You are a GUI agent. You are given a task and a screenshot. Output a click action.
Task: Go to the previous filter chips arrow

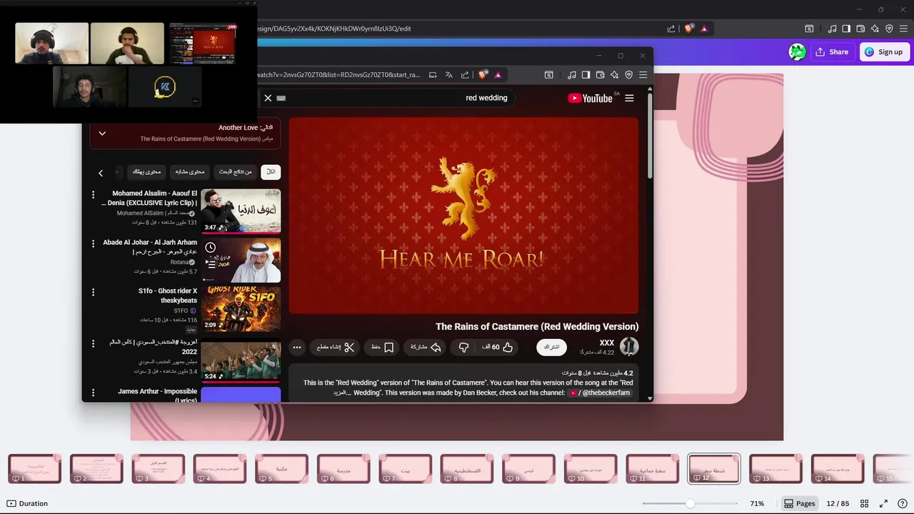(101, 173)
